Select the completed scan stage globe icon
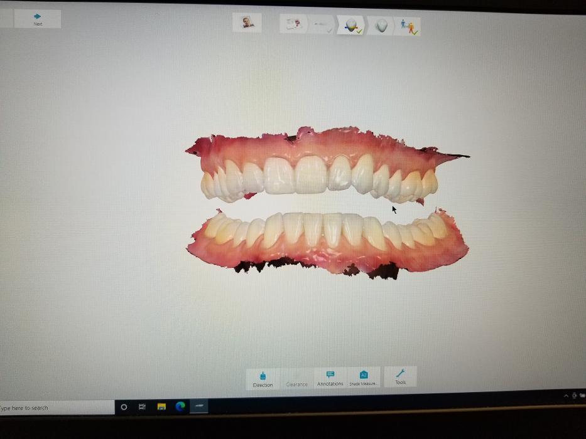The height and width of the screenshot is (439, 586). coord(350,25)
